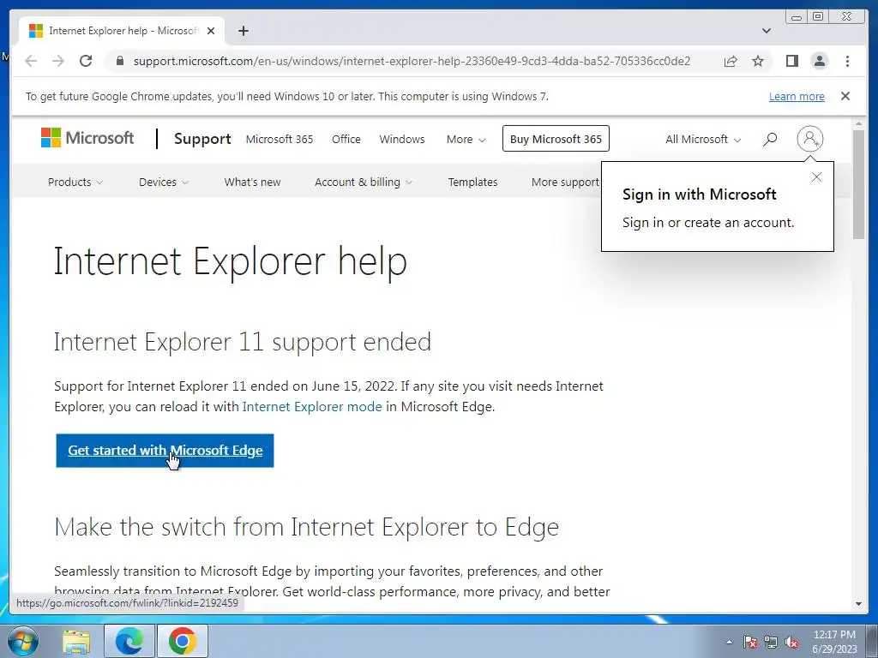Open a new tab
This screenshot has height=658, width=878.
tap(243, 31)
